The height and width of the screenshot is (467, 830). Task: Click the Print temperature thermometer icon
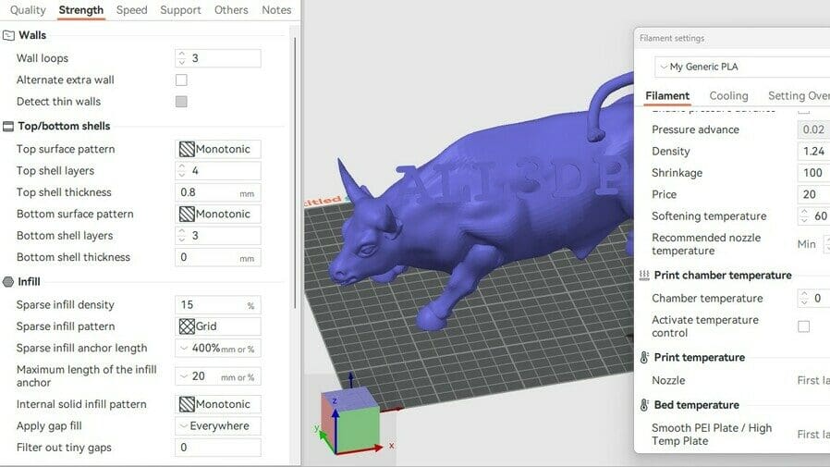click(644, 358)
